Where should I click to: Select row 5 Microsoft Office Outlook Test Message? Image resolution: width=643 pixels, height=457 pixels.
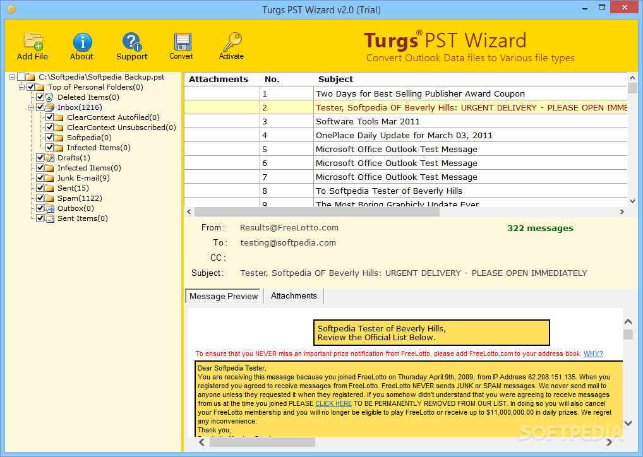click(406, 150)
